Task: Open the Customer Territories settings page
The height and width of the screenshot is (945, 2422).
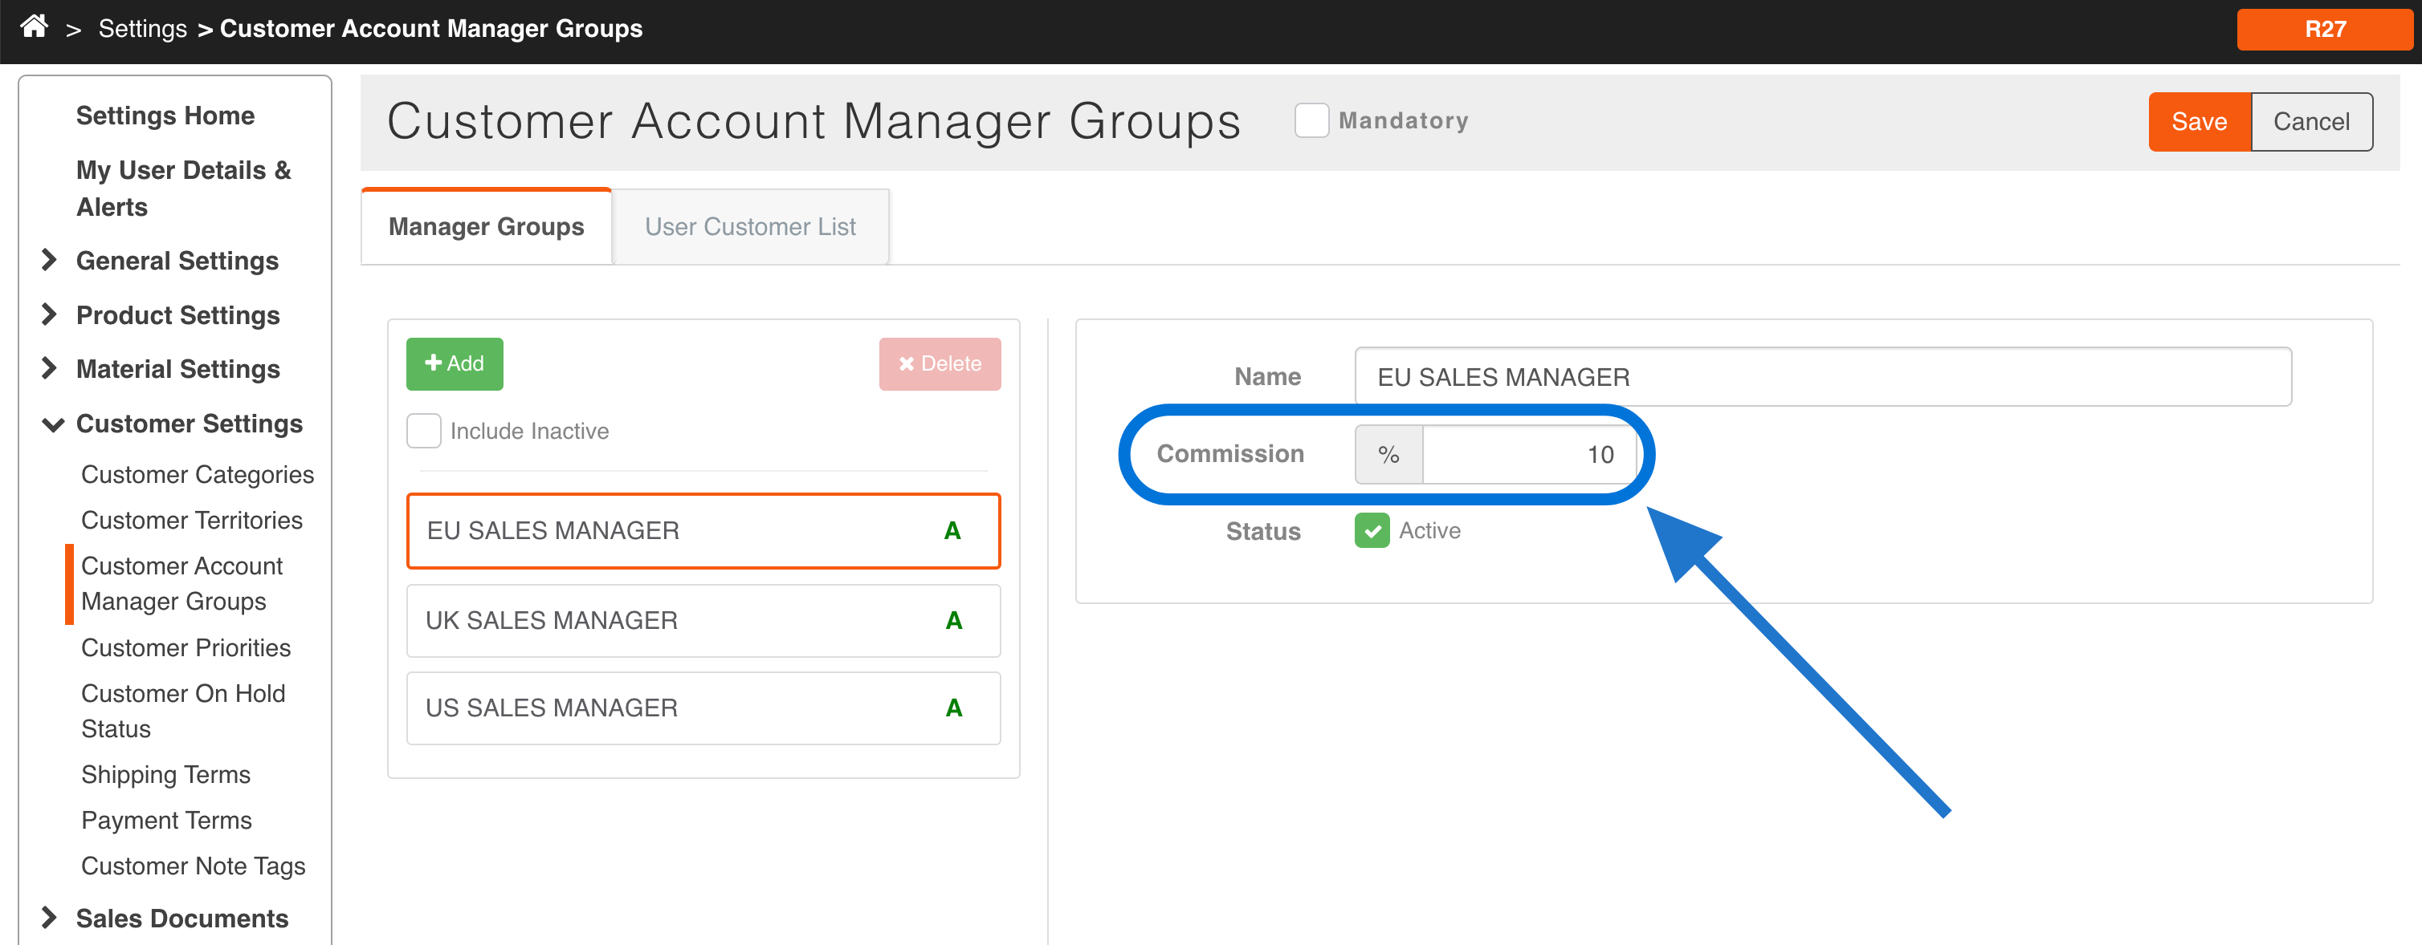Action: [192, 521]
